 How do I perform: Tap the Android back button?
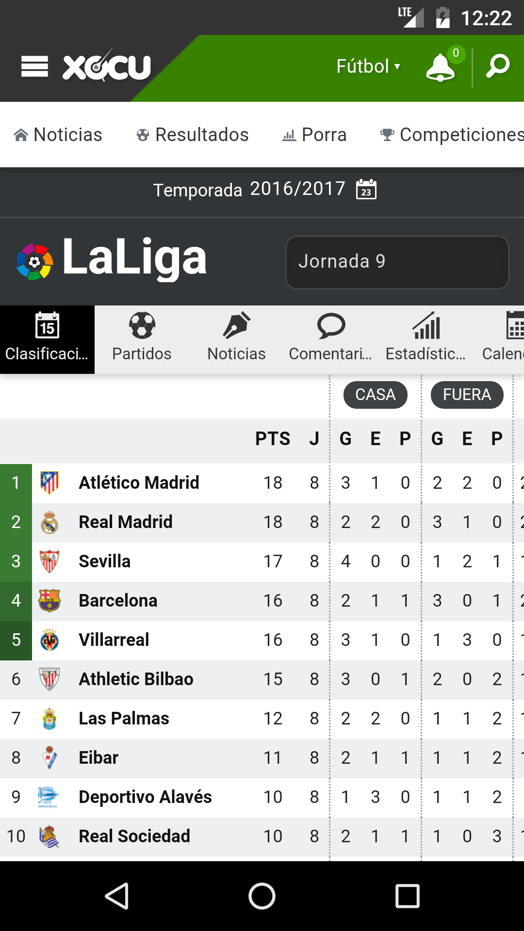click(117, 896)
